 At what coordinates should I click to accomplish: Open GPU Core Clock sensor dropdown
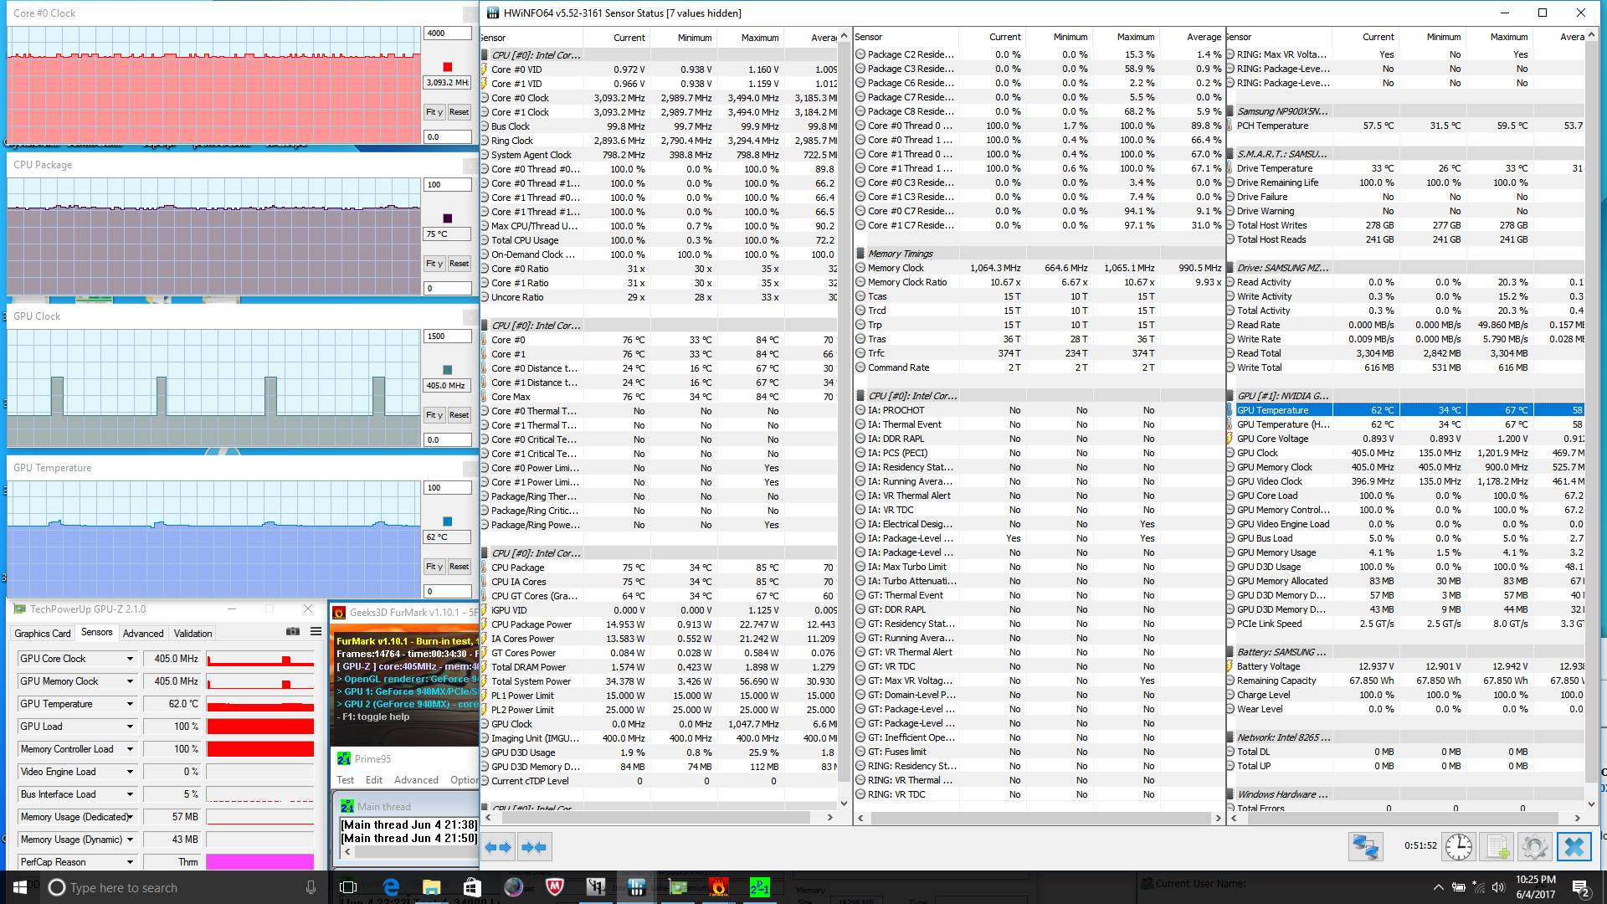click(x=130, y=659)
